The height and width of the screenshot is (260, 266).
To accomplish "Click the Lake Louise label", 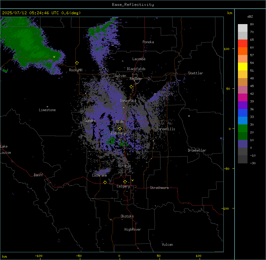I will [6, 149].
